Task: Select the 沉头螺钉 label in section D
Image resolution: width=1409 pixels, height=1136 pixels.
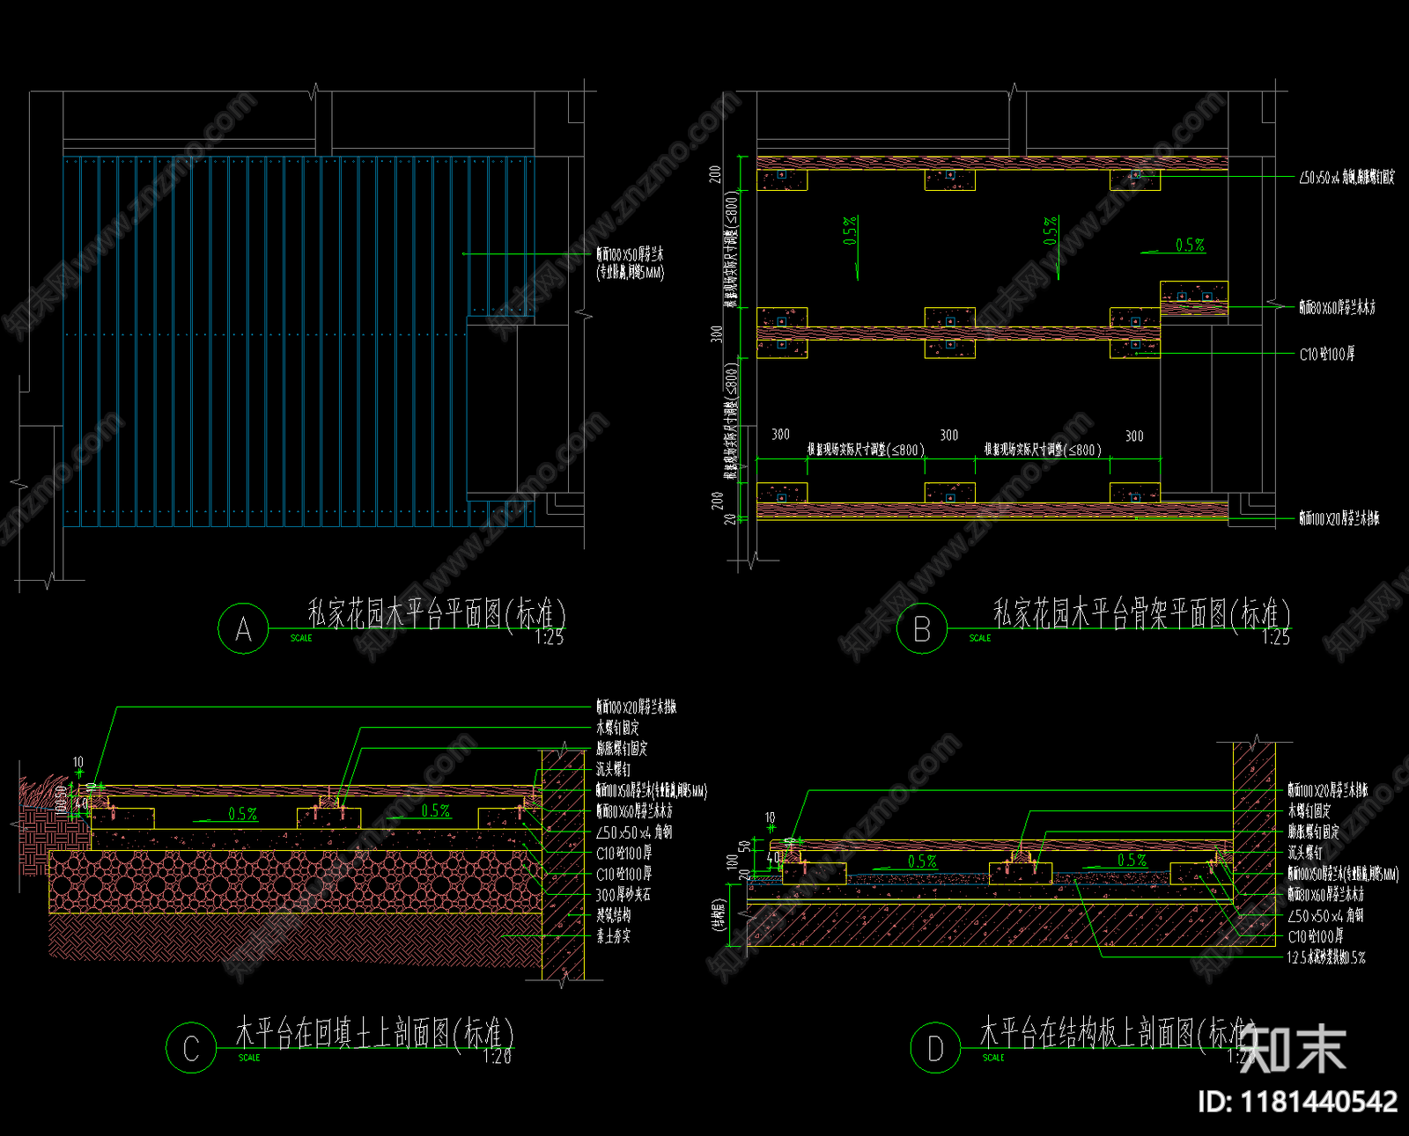Action: 1305,853
